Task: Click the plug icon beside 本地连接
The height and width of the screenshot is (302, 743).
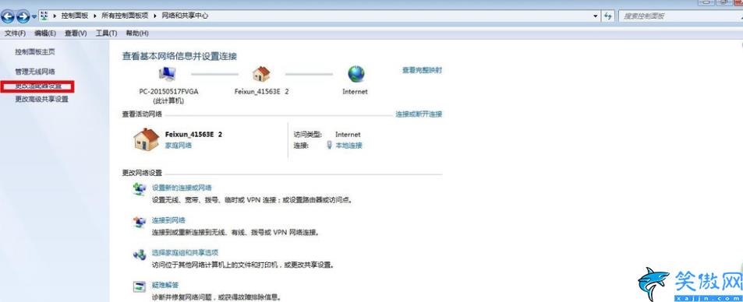Action: pyautogui.click(x=329, y=146)
